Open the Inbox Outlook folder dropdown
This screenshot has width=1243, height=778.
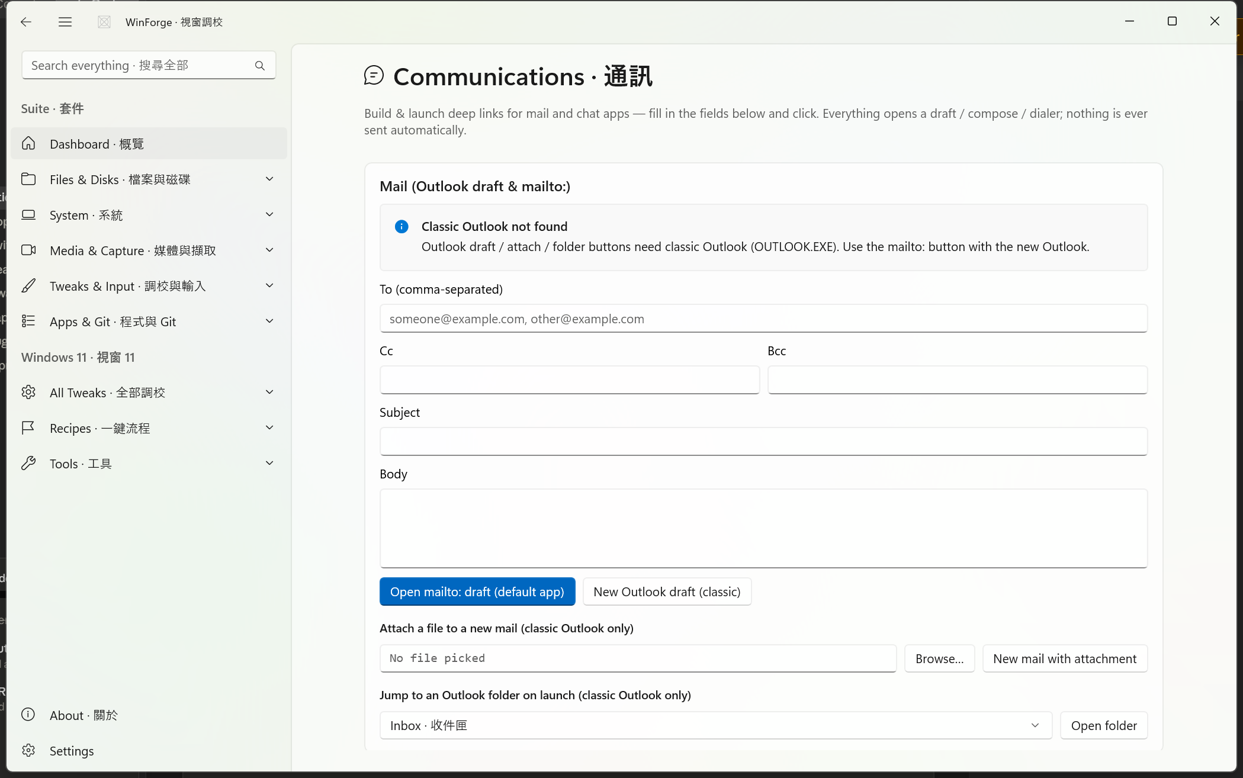(x=716, y=725)
